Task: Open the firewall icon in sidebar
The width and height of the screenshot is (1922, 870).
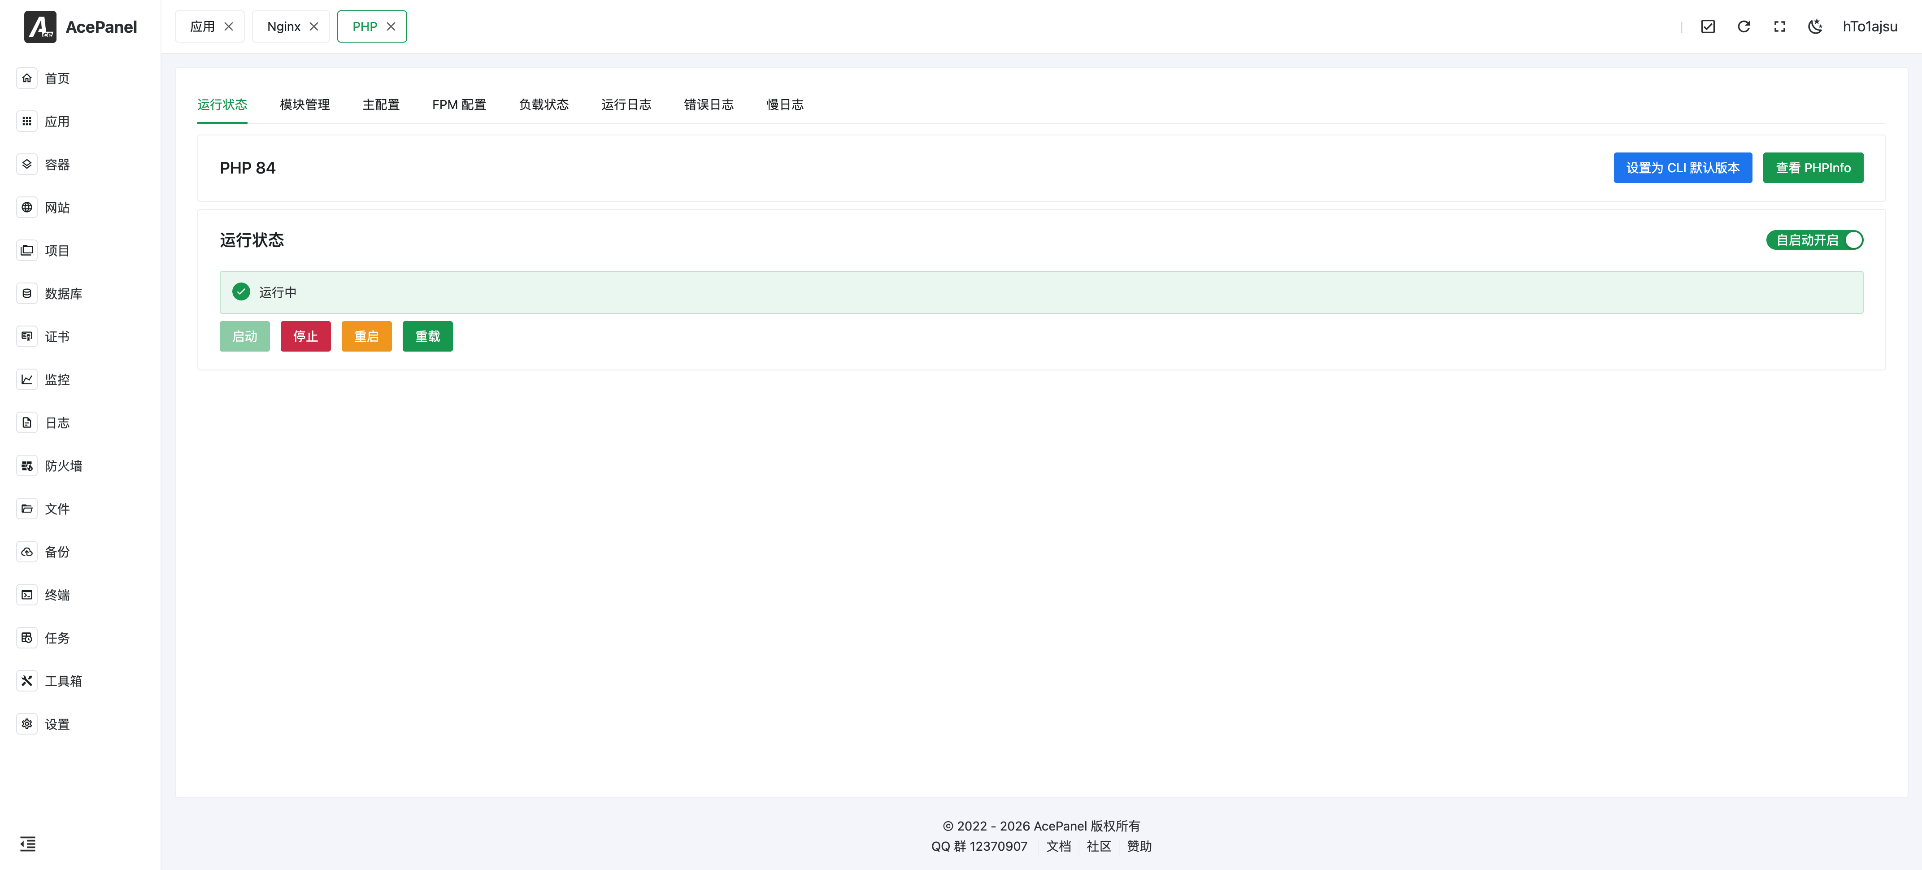Action: pyautogui.click(x=27, y=465)
